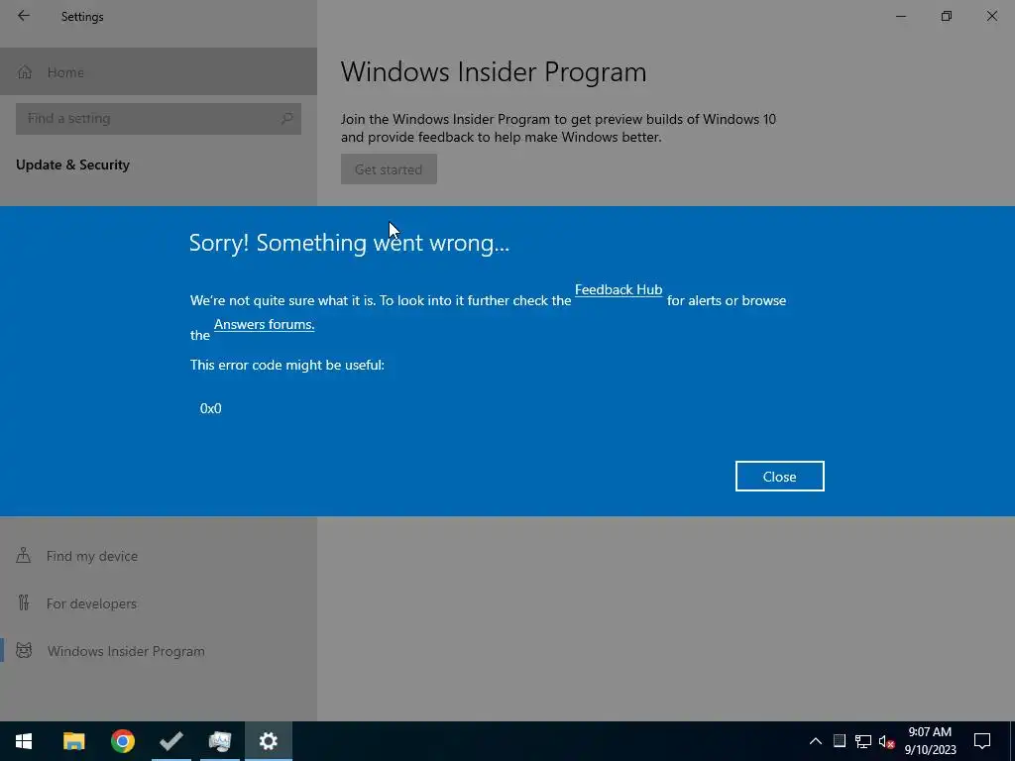The height and width of the screenshot is (761, 1015).
Task: Open the monitor app in taskbar
Action: click(219, 741)
